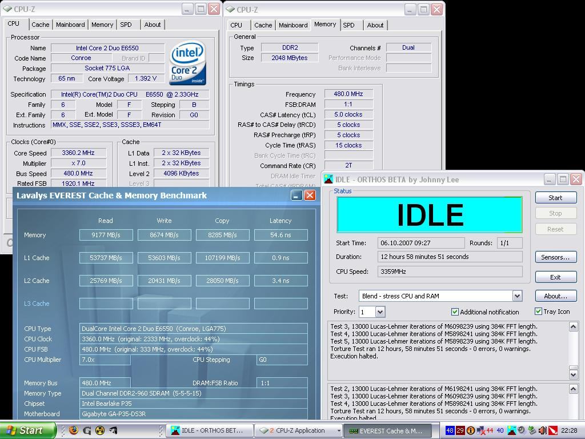This screenshot has width=585, height=439.
Task: Click the Motherboard Gigabyte GA-P35-DS3R field
Action: tap(193, 414)
